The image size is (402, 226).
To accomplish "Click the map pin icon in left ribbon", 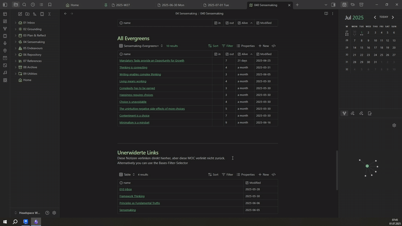I will click(x=5, y=51).
